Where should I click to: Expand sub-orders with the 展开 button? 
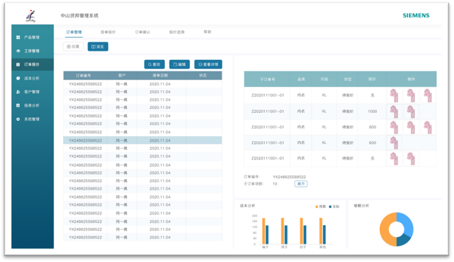click(301, 184)
